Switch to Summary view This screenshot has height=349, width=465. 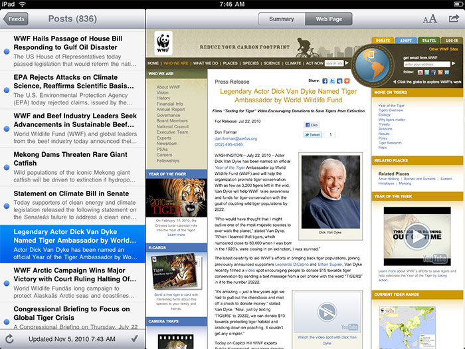[x=282, y=19]
